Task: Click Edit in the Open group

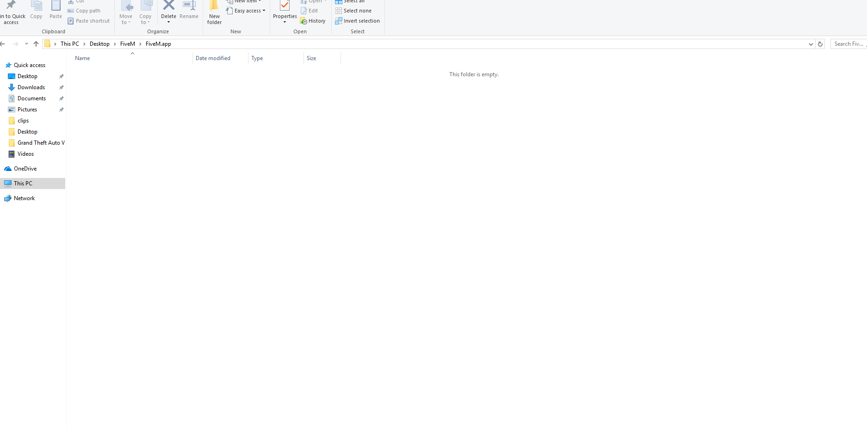Action: click(x=310, y=11)
